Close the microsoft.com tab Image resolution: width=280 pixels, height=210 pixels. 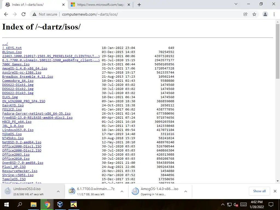click(129, 5)
